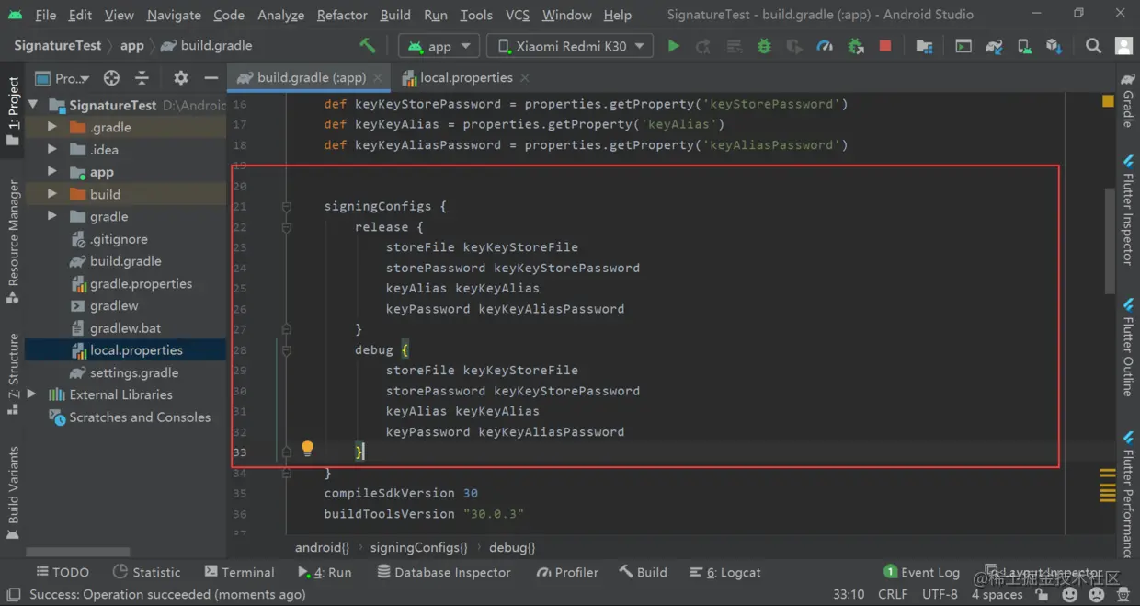The height and width of the screenshot is (606, 1140).
Task: Open Project Structure icon in toolbar
Action: pos(925,46)
